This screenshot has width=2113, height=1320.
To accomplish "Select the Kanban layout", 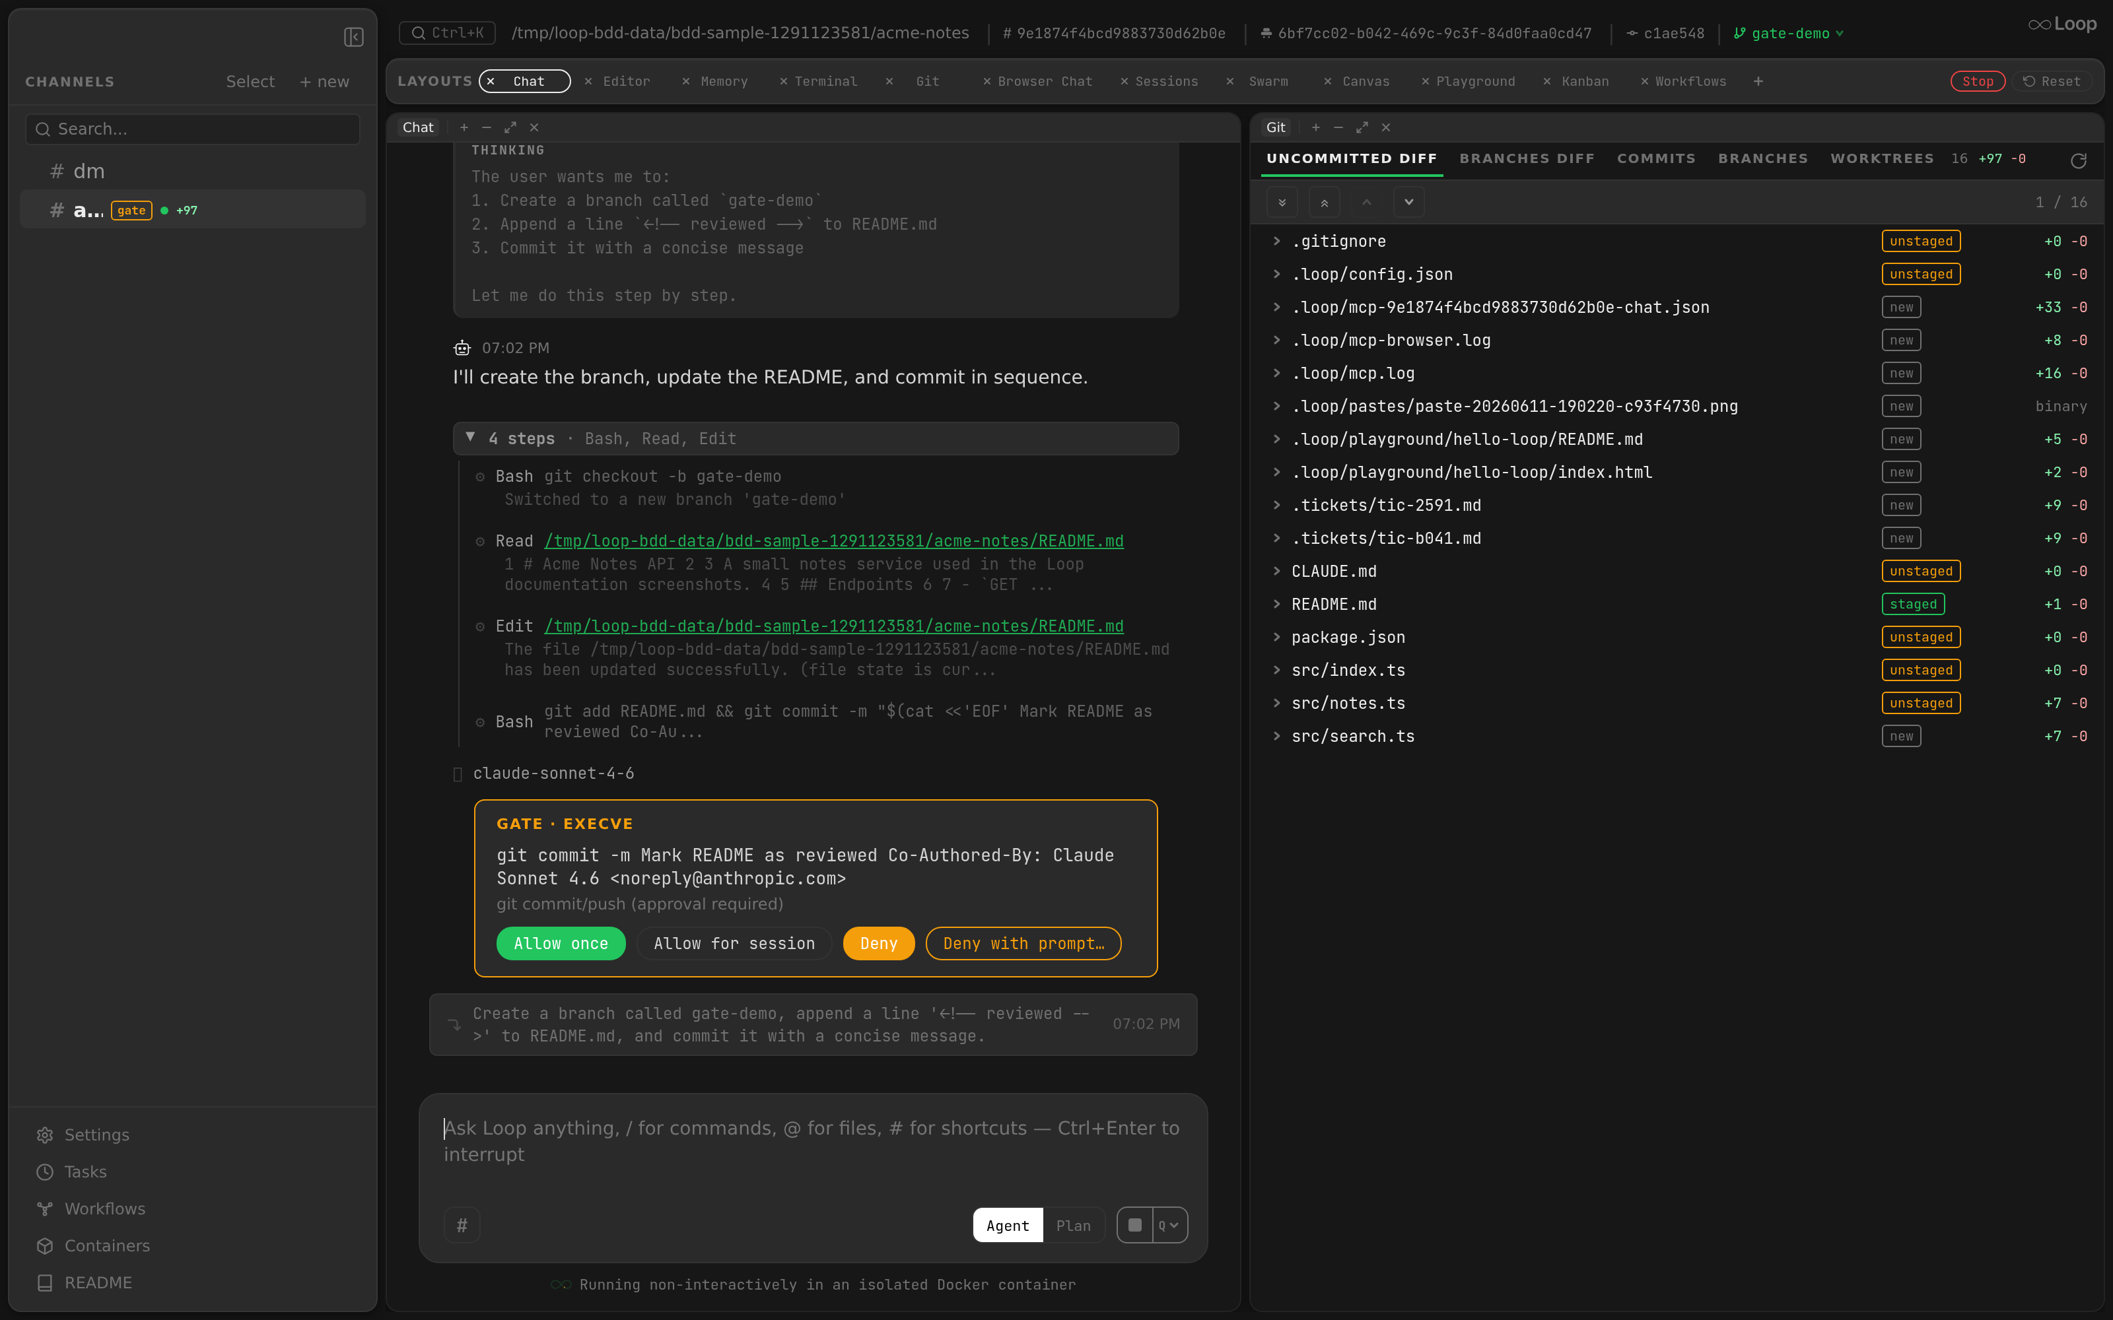I will (x=1584, y=81).
